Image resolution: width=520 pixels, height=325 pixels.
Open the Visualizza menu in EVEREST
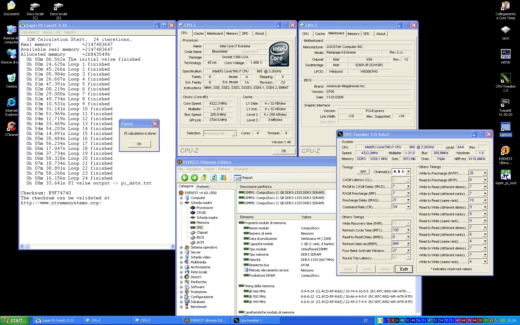[193, 169]
